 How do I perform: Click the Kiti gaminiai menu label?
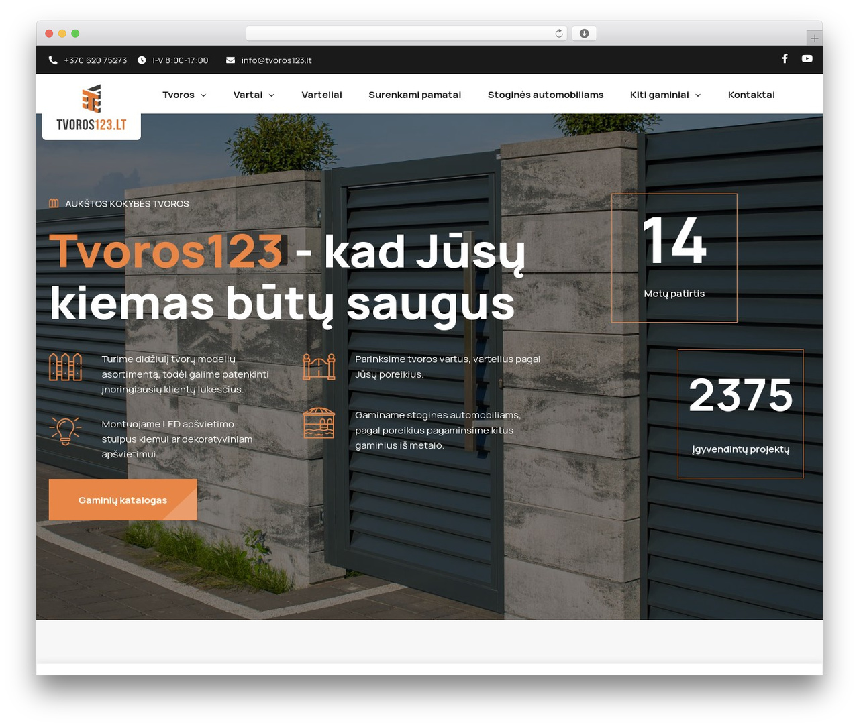660,95
